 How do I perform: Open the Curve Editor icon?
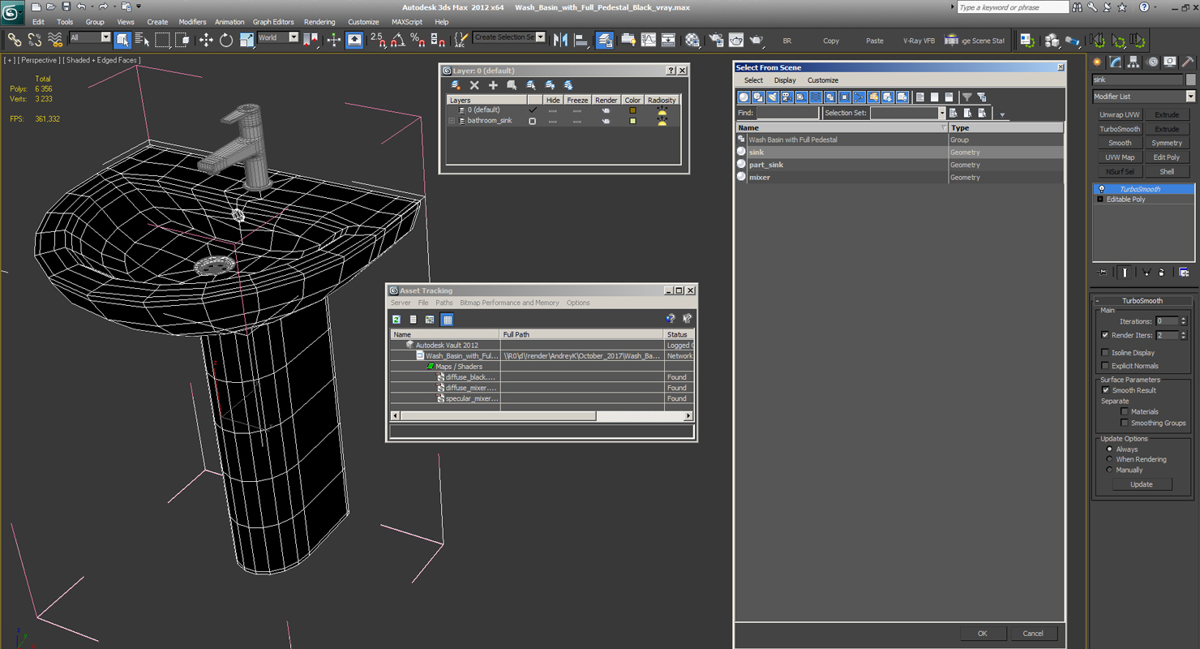649,40
